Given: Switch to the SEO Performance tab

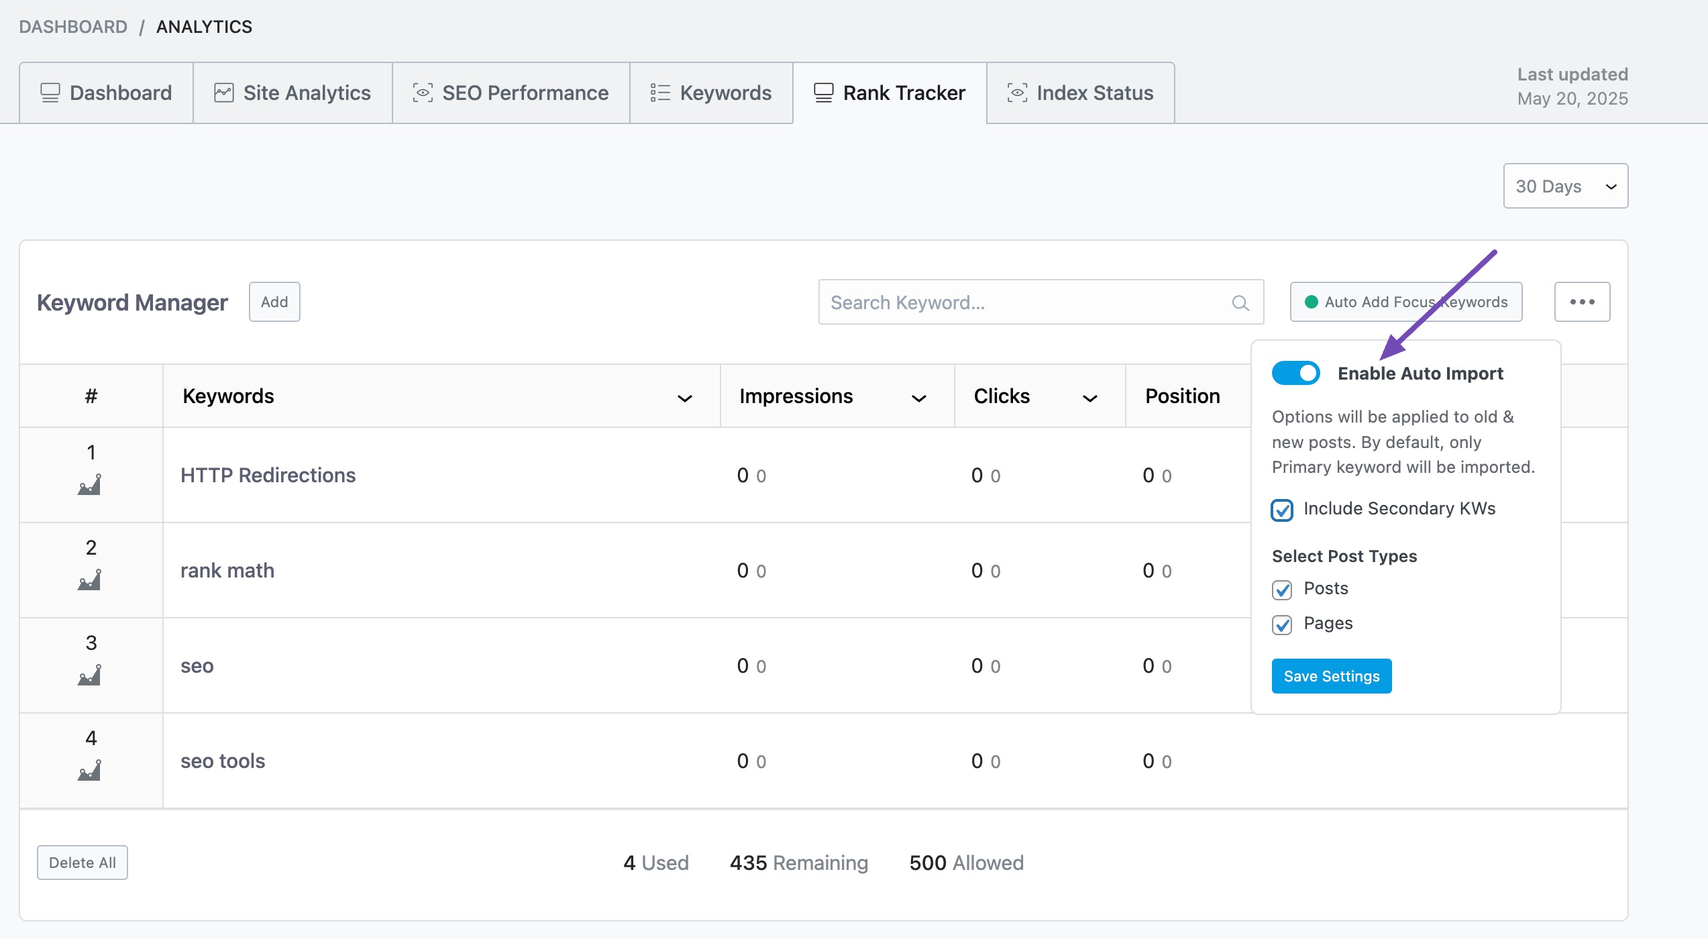Looking at the screenshot, I should click(x=511, y=93).
